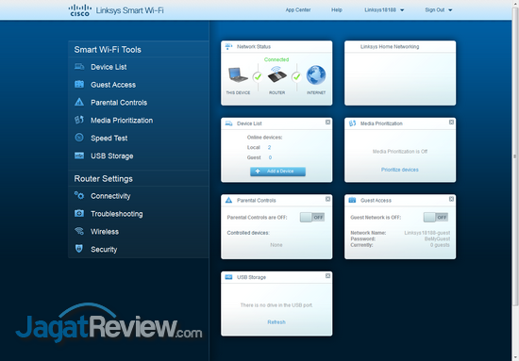Open App Center in top menu
The image size is (519, 361).
tap(298, 10)
